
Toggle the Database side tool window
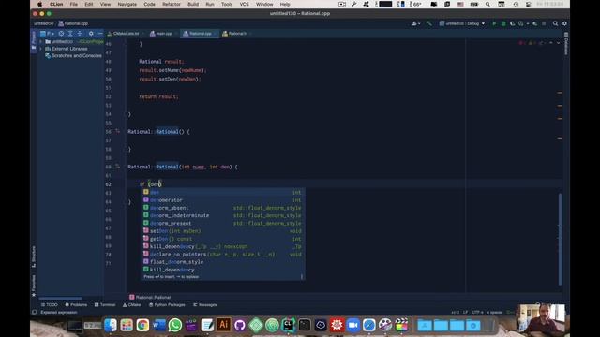(566, 43)
